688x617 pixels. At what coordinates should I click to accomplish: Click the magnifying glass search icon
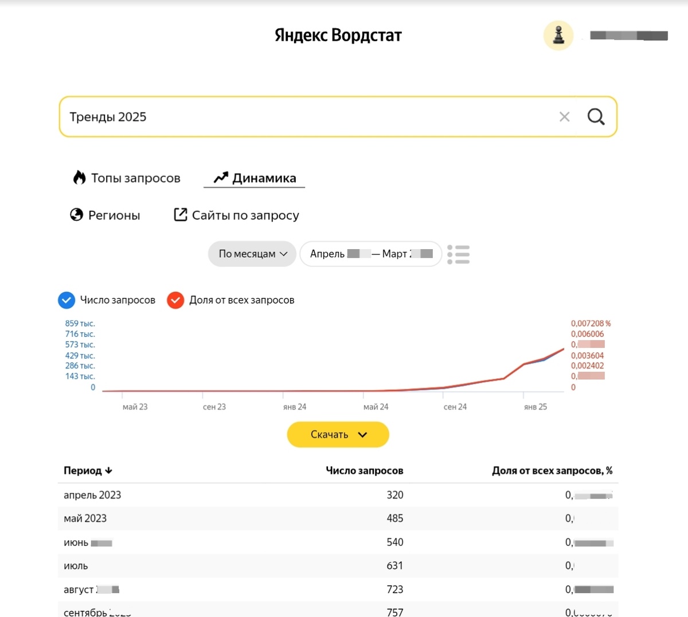coord(596,117)
